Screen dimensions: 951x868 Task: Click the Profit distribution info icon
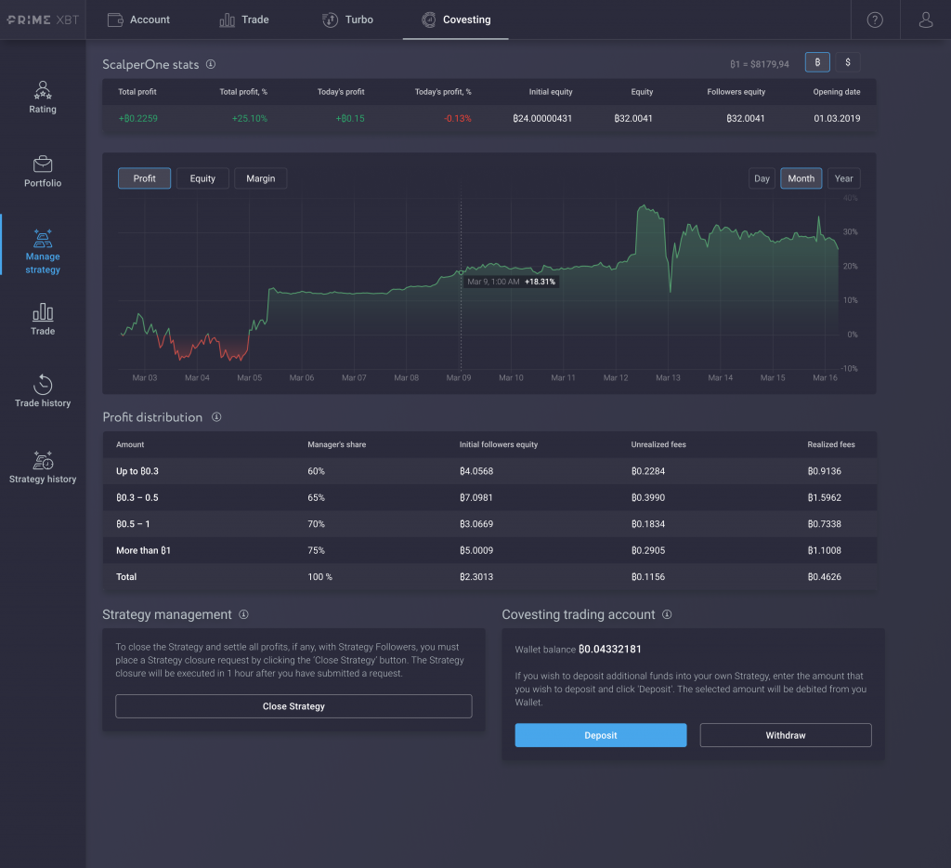tap(216, 416)
